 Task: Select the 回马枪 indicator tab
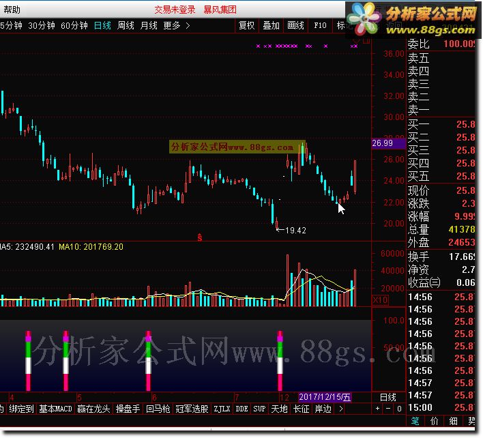158,409
